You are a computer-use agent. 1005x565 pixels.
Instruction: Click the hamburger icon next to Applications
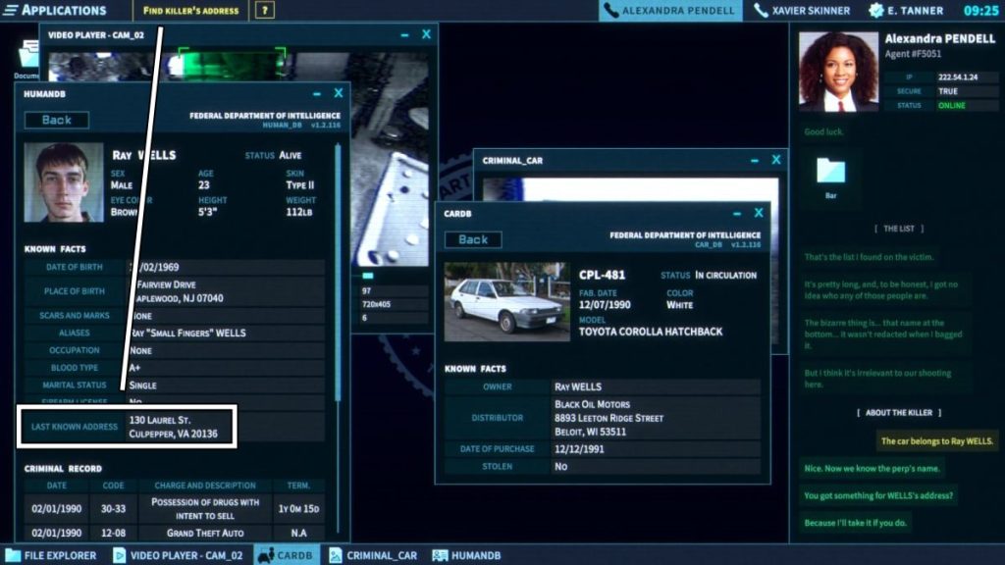click(12, 11)
